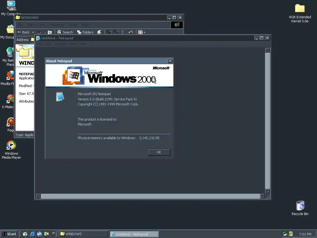Open Notepad's Help menu
Screen dimensions: 317x238
coord(83,44)
